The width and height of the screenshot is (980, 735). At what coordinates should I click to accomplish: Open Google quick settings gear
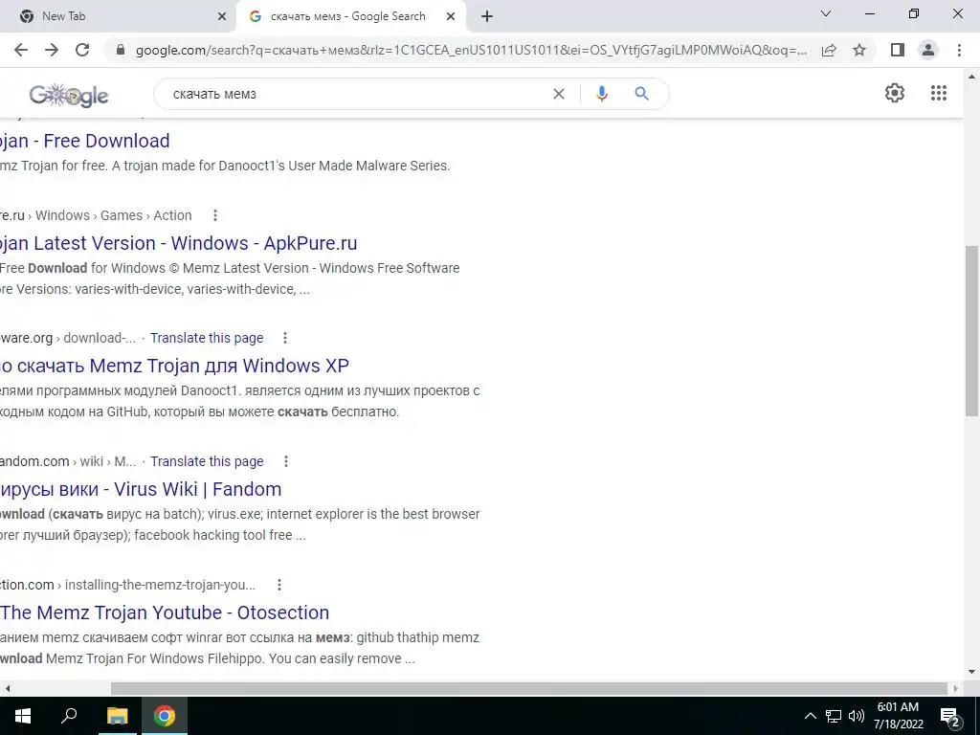(x=895, y=93)
